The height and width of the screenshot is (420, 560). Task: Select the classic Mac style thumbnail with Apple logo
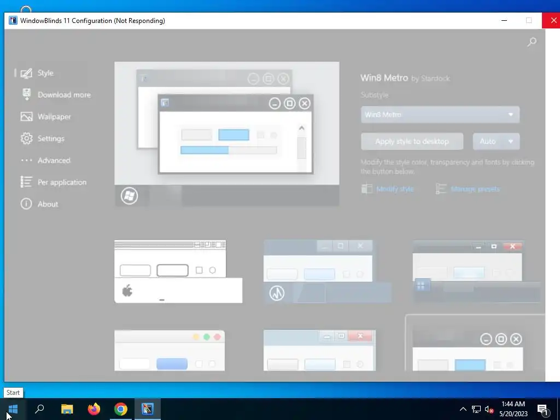click(x=178, y=271)
